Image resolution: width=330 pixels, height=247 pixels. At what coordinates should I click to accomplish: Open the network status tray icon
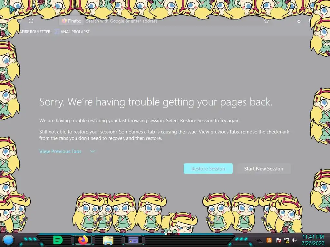pyautogui.click(x=286, y=240)
